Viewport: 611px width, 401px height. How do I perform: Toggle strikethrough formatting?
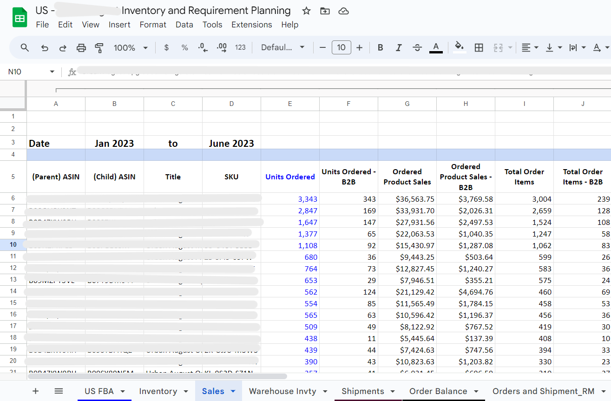[417, 47]
